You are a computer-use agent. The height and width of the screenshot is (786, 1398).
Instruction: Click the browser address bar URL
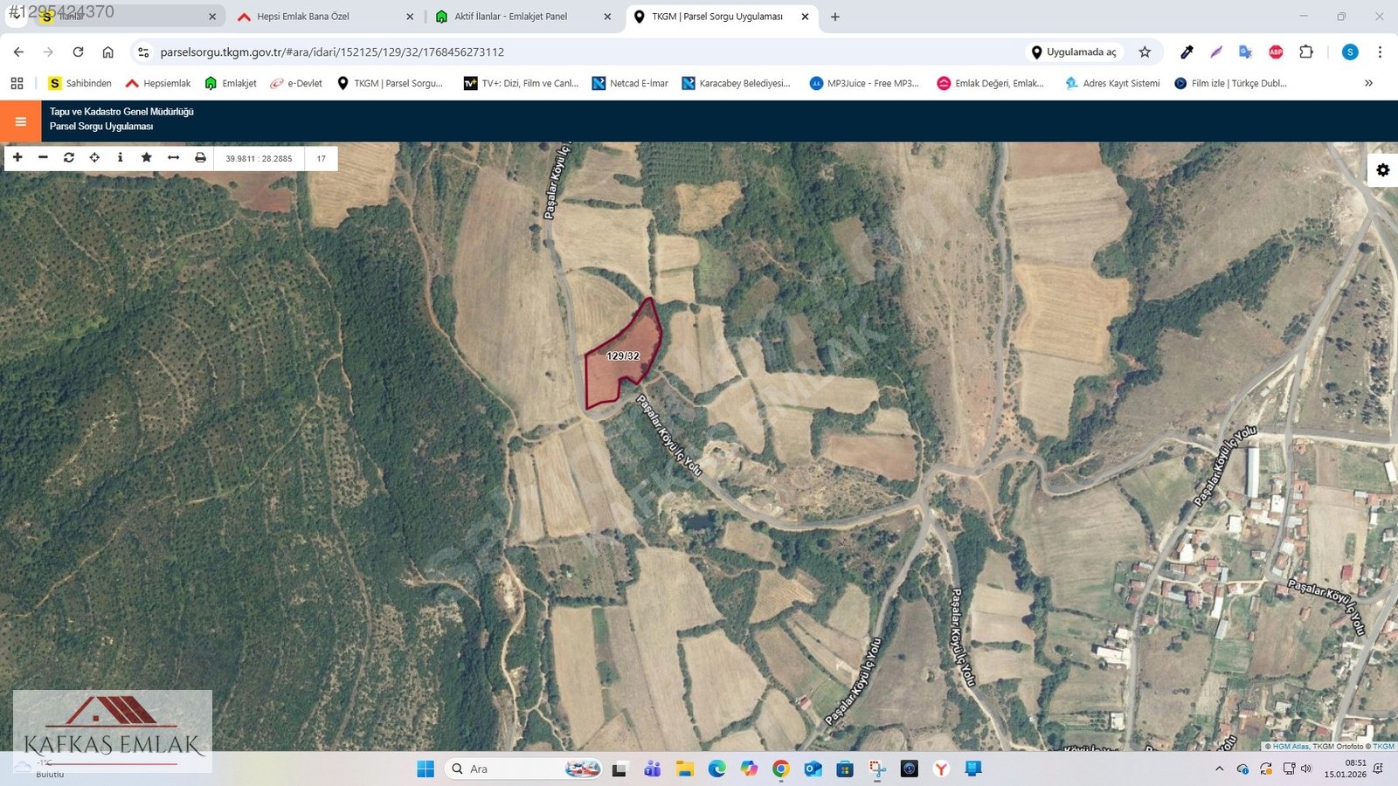[332, 52]
